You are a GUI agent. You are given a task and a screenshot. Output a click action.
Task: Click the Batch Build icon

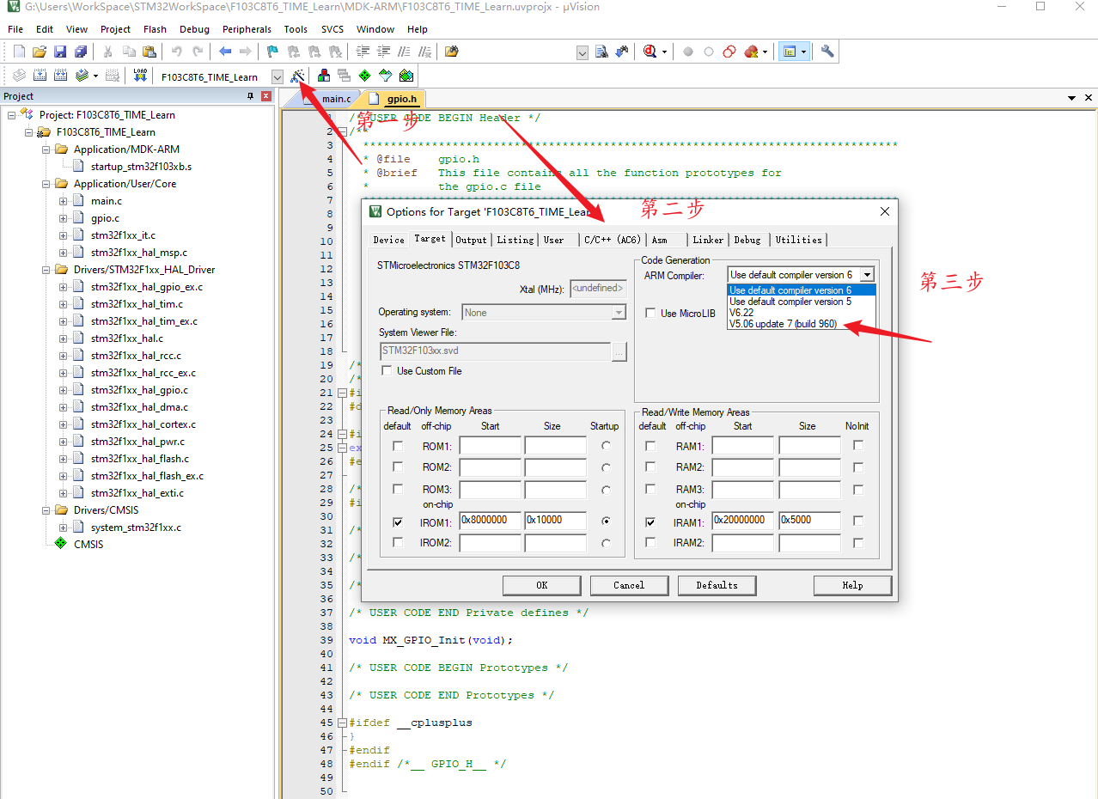coord(82,76)
